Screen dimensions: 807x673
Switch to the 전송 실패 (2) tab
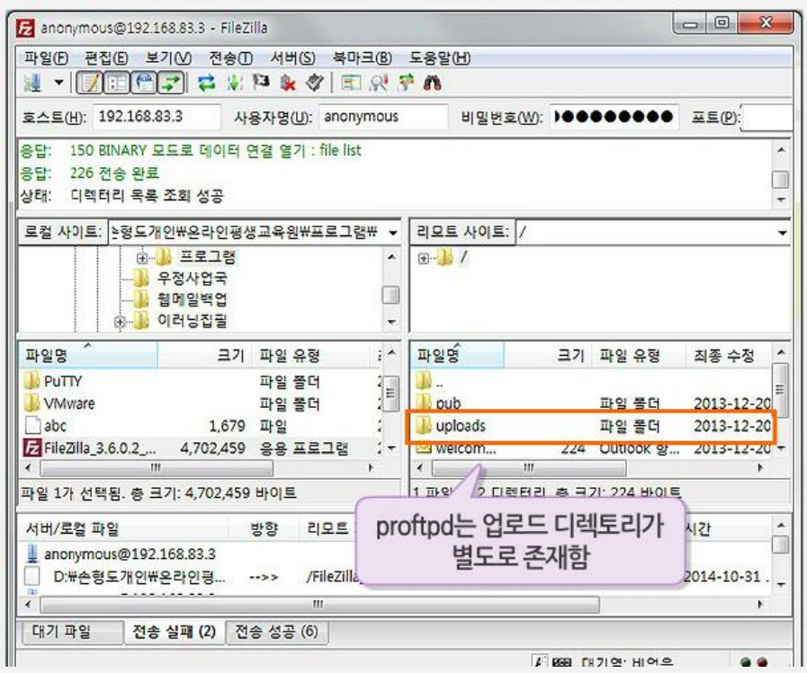[175, 632]
